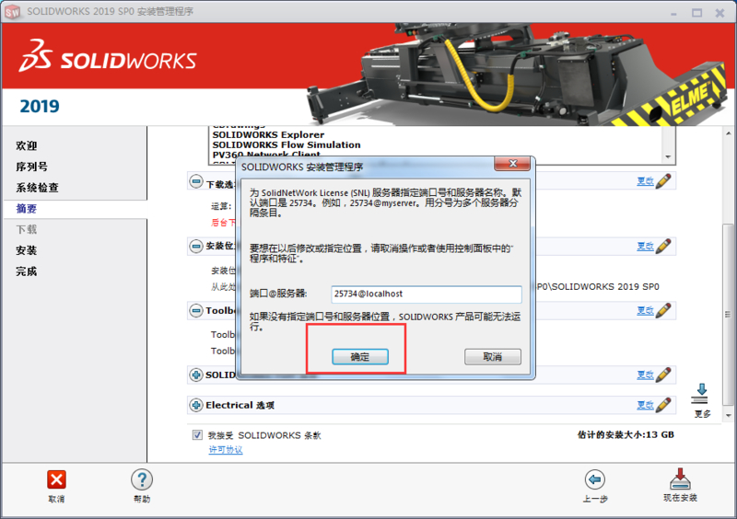The image size is (737, 519).
Task: Click main page scrollbar down arrow
Action: point(728,415)
